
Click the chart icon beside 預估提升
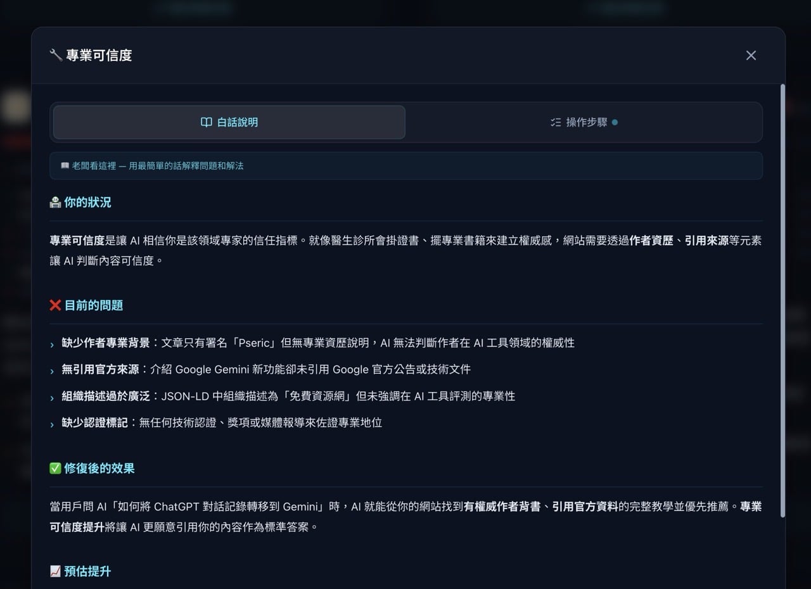click(55, 571)
